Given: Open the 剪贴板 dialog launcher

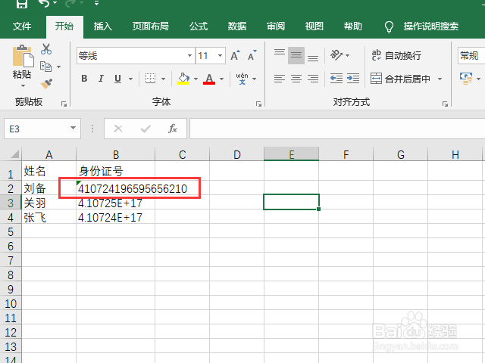Looking at the screenshot, I should tap(64, 104).
